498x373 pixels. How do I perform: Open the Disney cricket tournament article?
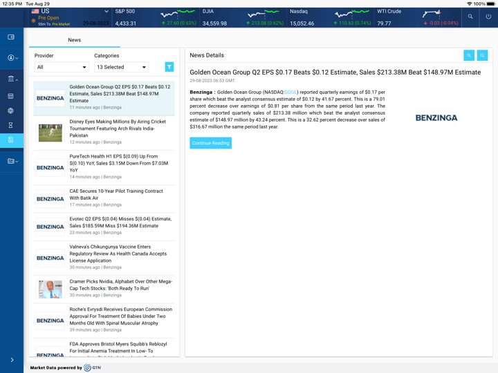(x=118, y=128)
